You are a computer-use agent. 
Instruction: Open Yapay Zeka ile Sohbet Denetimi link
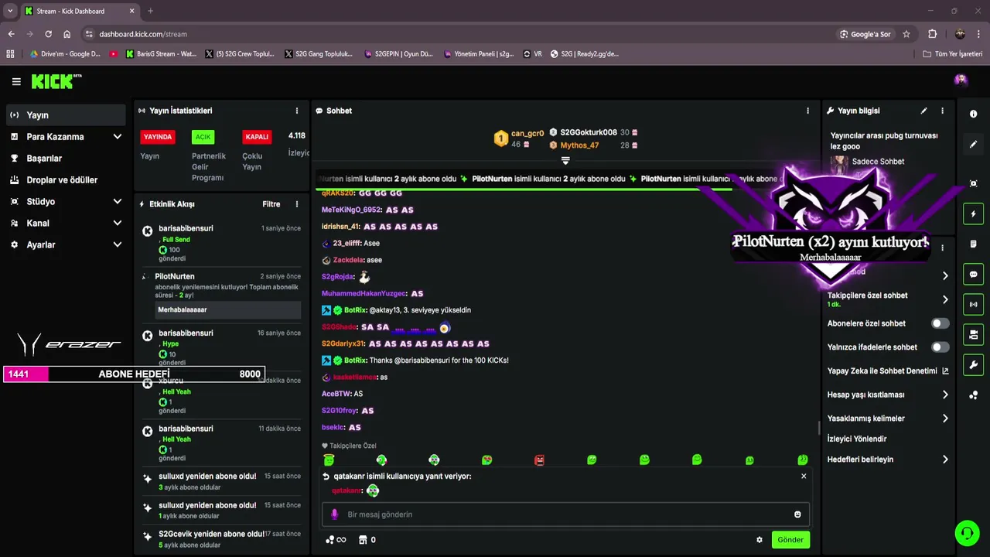888,371
